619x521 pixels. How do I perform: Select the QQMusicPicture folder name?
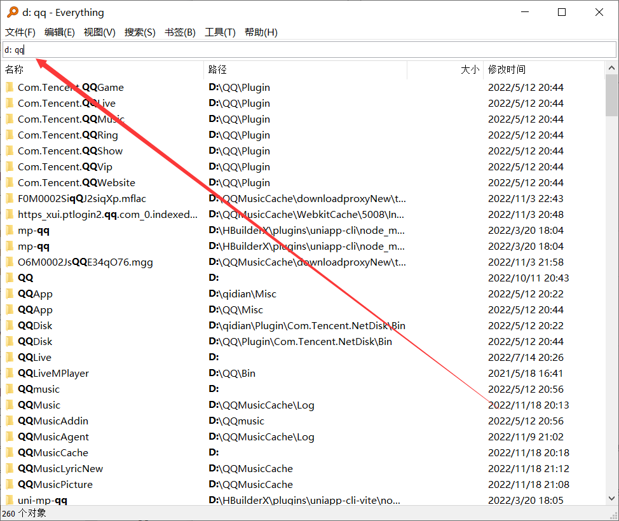[55, 484]
